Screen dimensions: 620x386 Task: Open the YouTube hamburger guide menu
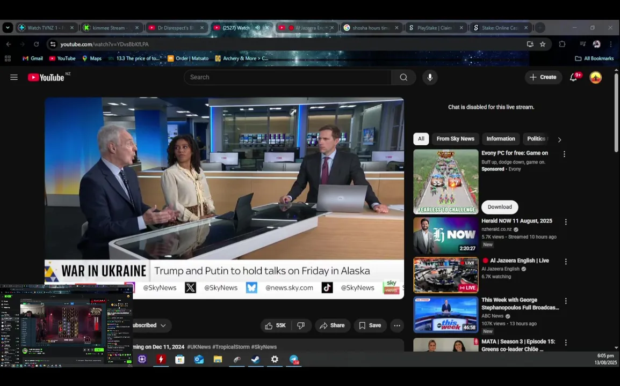14,77
